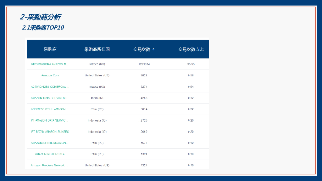Select the 0.54 percentage cell
This screenshot has height=181, width=322.
tap(191, 87)
